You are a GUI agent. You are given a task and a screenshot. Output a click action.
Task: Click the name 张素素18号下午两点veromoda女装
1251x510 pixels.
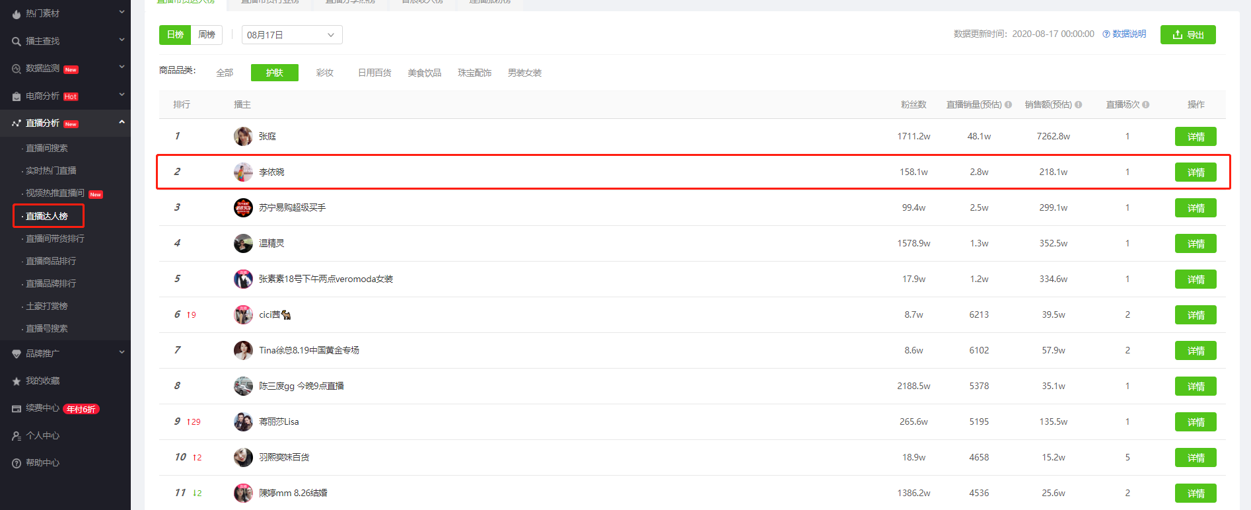(x=326, y=279)
